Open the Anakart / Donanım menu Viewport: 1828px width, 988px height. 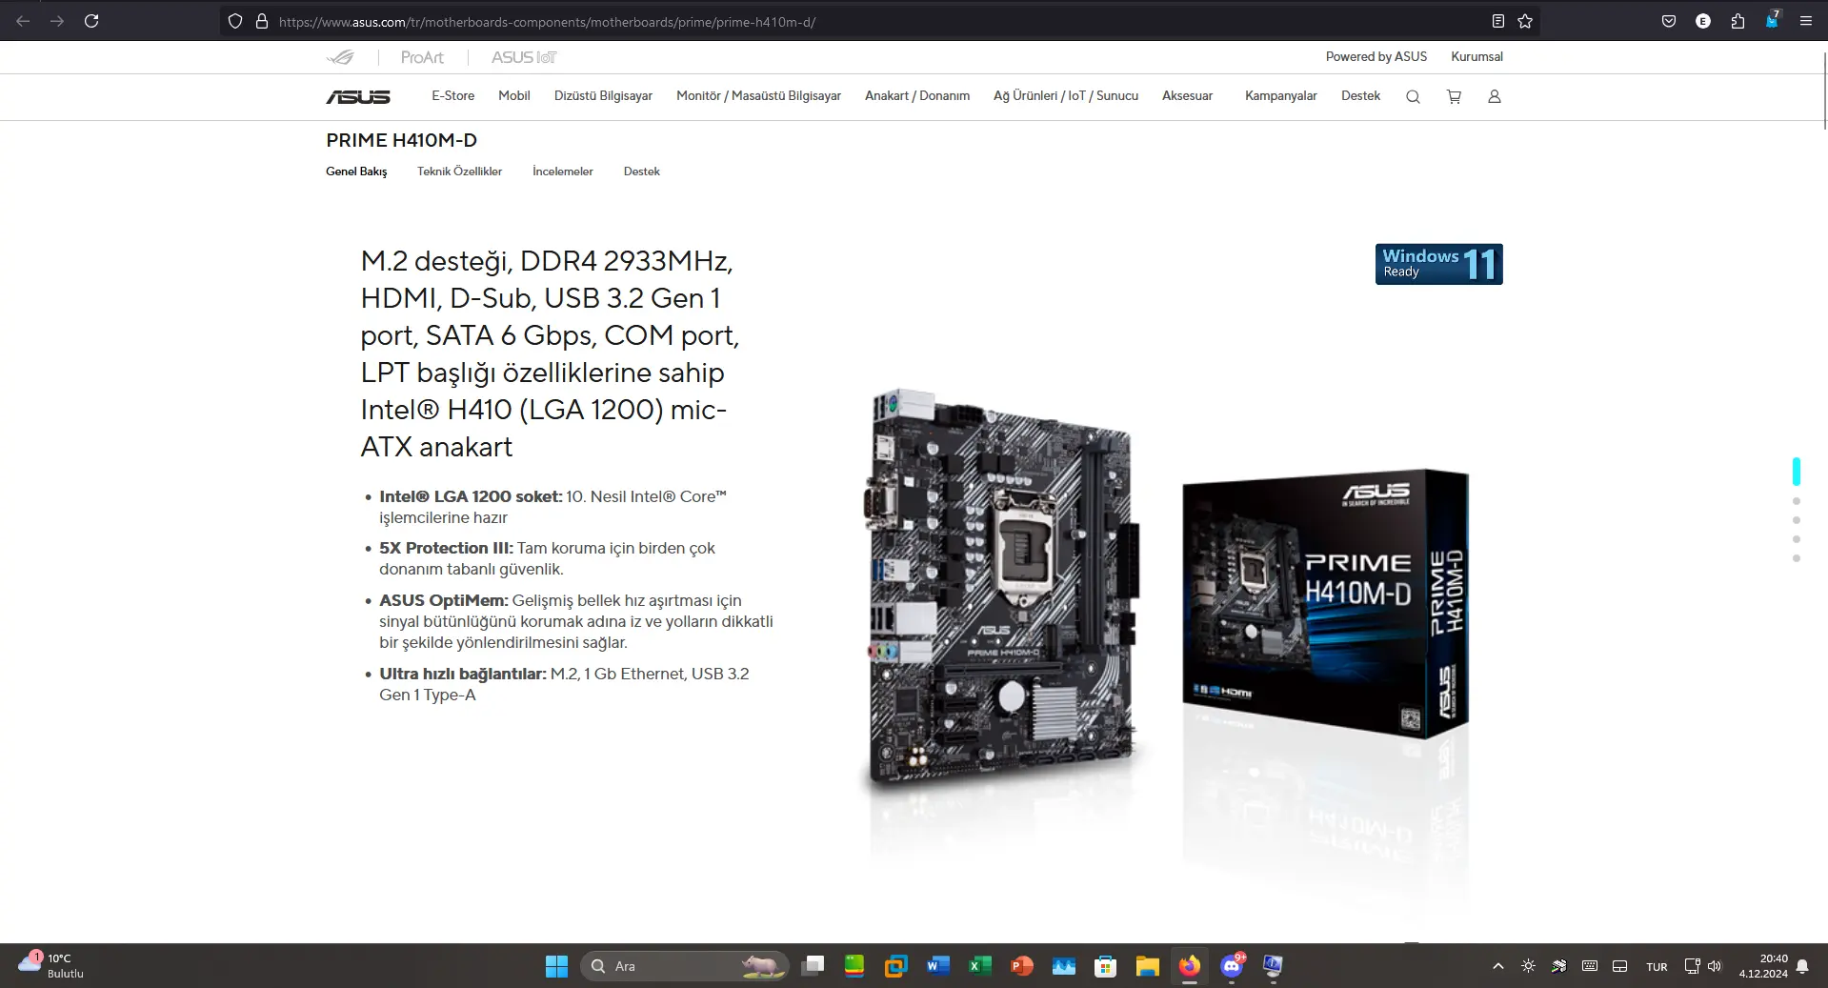[917, 95]
